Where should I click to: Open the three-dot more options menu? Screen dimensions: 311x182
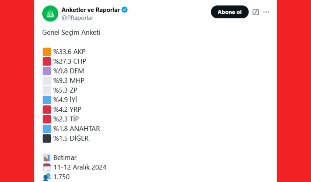pyautogui.click(x=266, y=12)
